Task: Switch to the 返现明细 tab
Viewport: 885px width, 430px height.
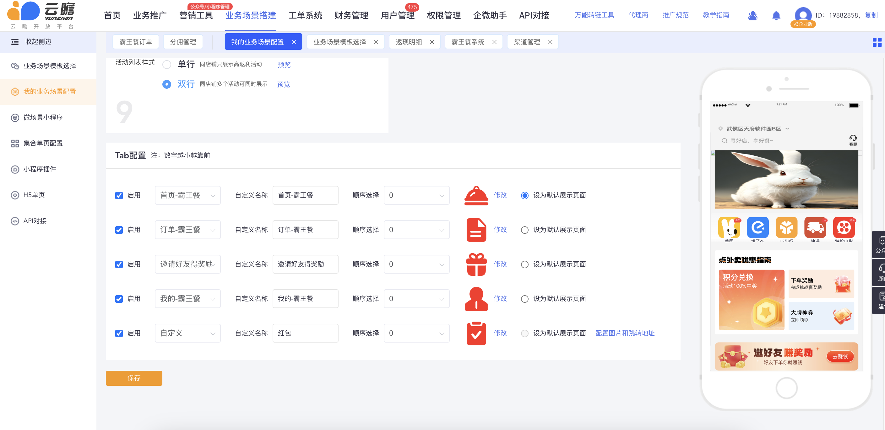Action: click(409, 42)
